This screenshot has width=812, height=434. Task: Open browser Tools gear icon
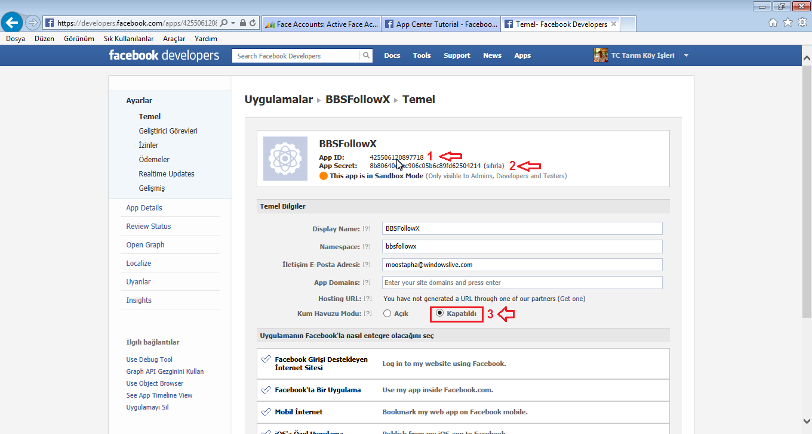coord(802,23)
